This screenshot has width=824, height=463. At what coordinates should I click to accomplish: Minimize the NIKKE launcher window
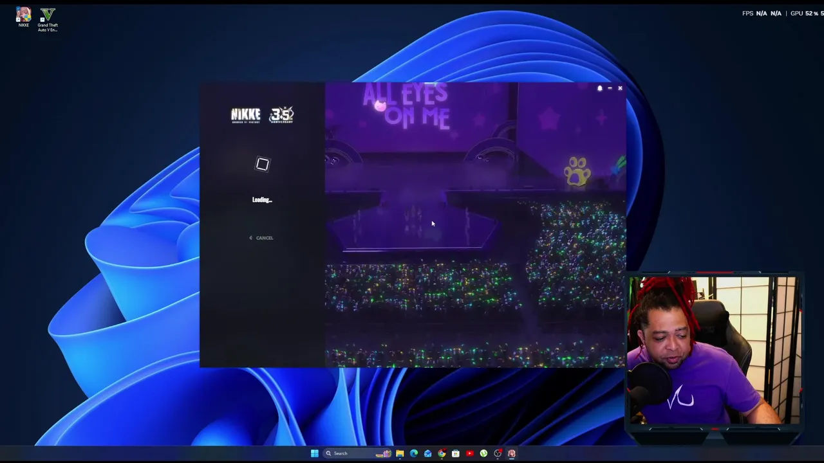pos(610,88)
